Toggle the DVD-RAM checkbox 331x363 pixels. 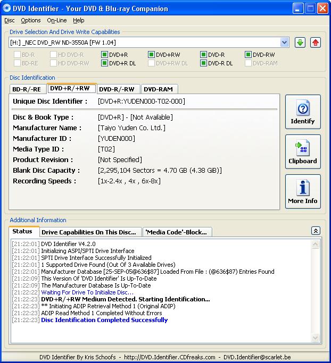248,63
